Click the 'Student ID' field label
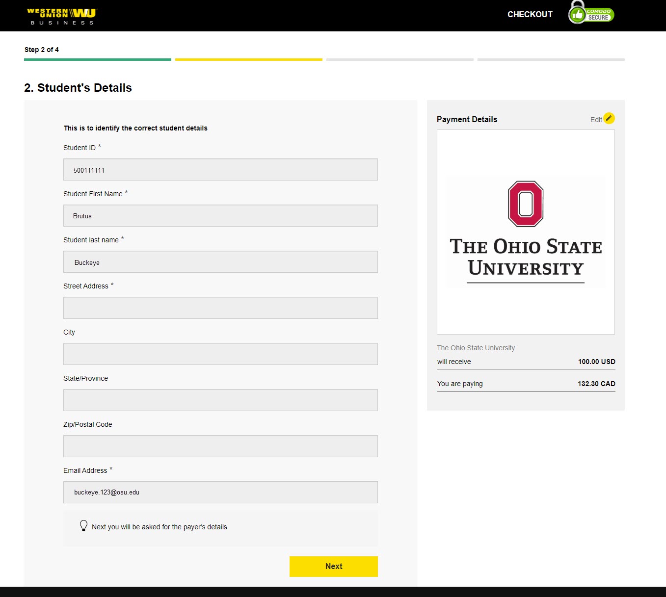 [x=80, y=148]
